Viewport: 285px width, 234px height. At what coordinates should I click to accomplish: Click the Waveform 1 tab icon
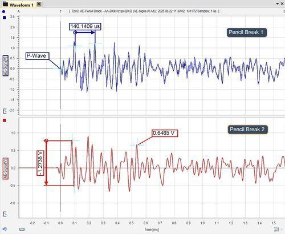pyautogui.click(x=5, y=3)
